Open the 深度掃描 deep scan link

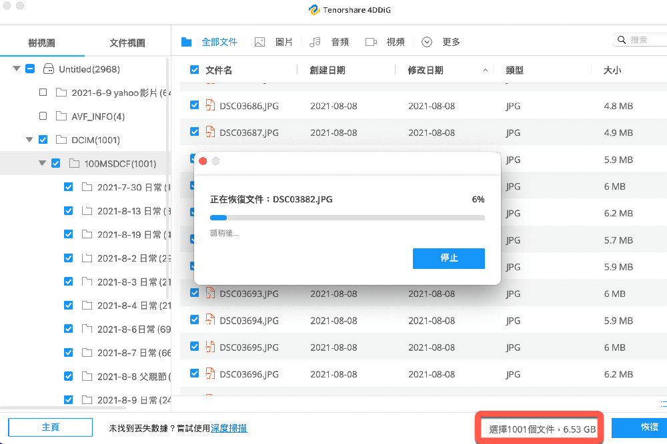(x=229, y=427)
